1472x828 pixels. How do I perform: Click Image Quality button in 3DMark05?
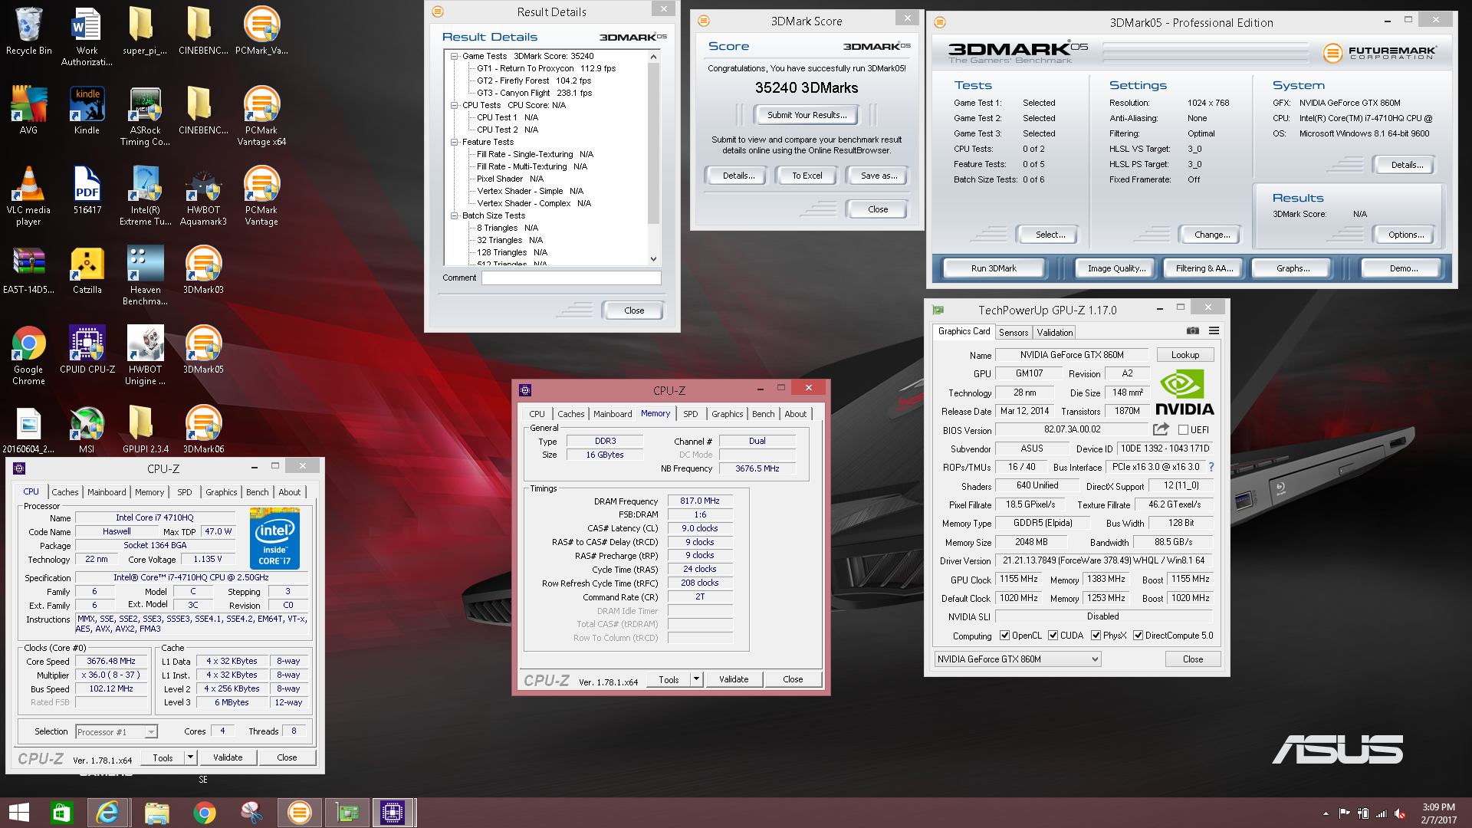point(1116,268)
